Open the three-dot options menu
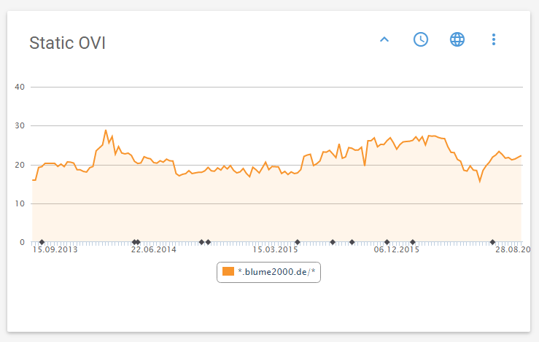This screenshot has height=342, width=539. [494, 39]
